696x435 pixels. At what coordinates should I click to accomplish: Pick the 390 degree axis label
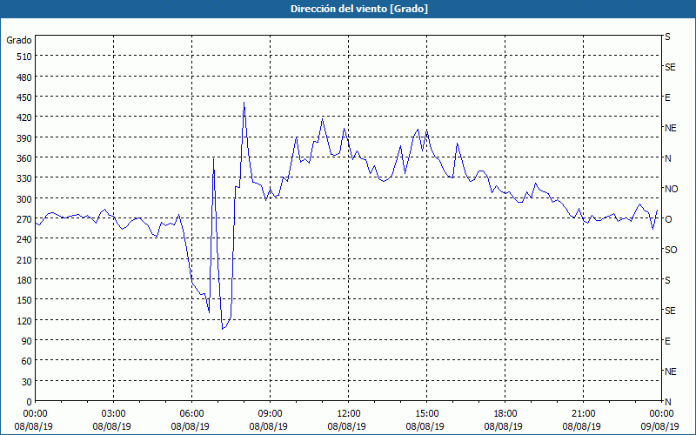(x=24, y=138)
